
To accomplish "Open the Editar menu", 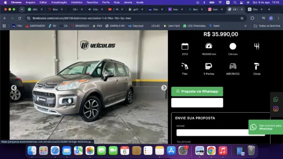I will point(43,2).
